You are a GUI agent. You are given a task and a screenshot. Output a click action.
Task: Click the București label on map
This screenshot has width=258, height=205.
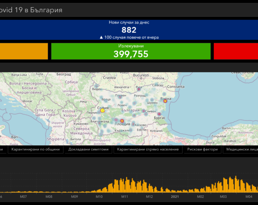pyautogui.click(x=141, y=75)
